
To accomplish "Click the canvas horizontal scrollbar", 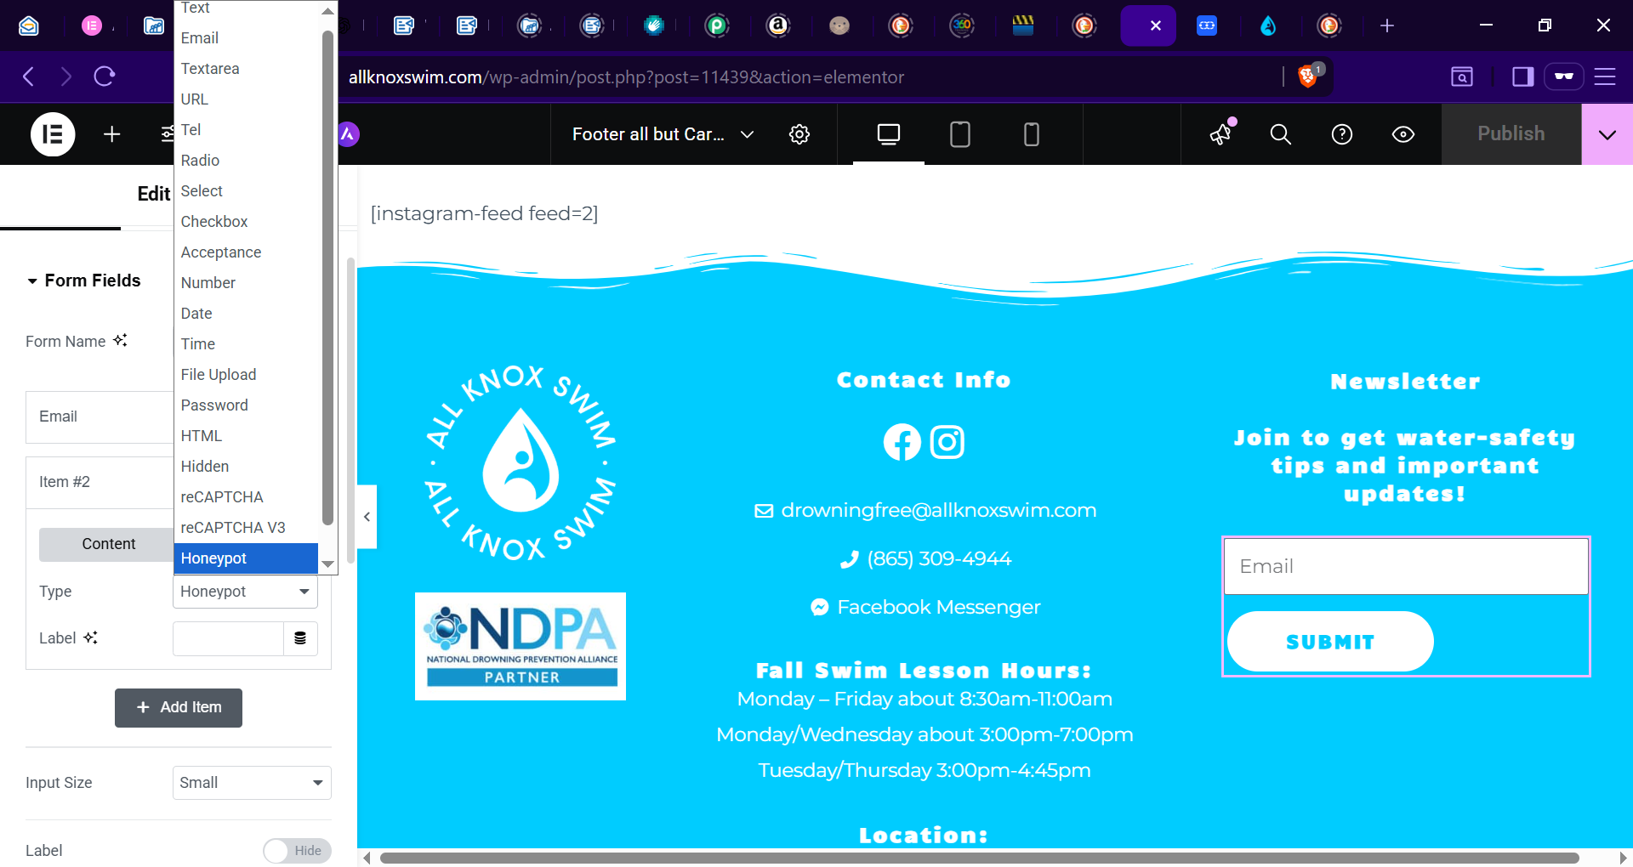I will point(979,858).
